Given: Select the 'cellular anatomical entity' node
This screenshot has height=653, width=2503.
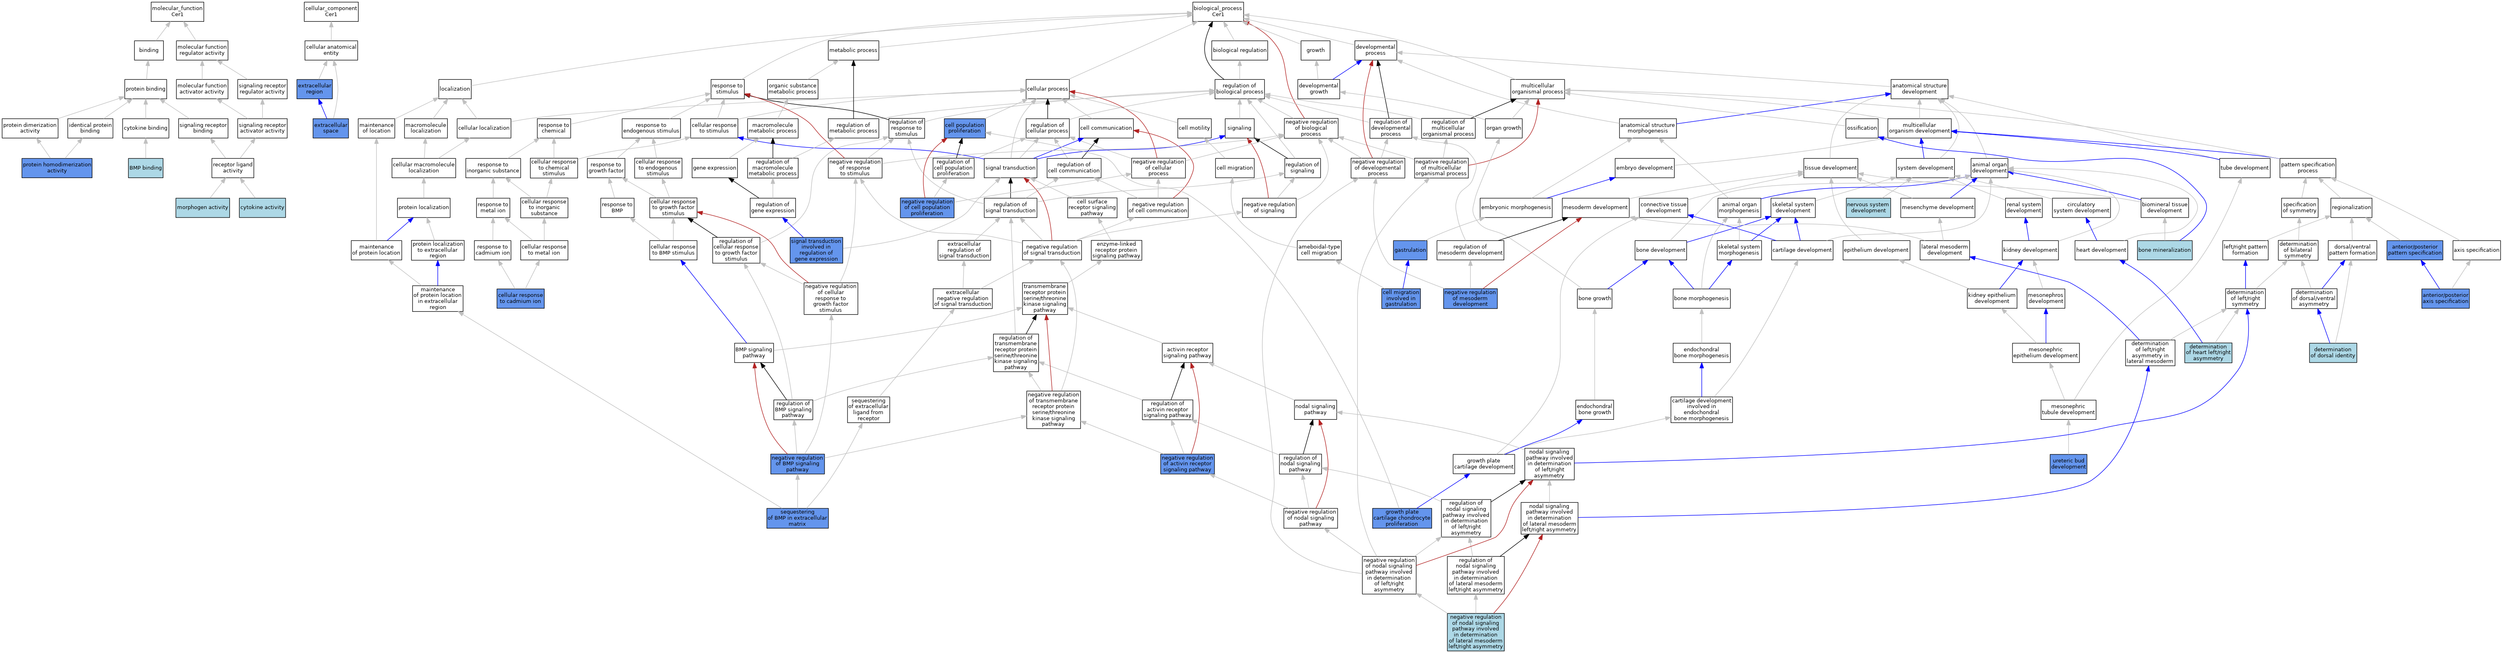Looking at the screenshot, I should coord(331,50).
